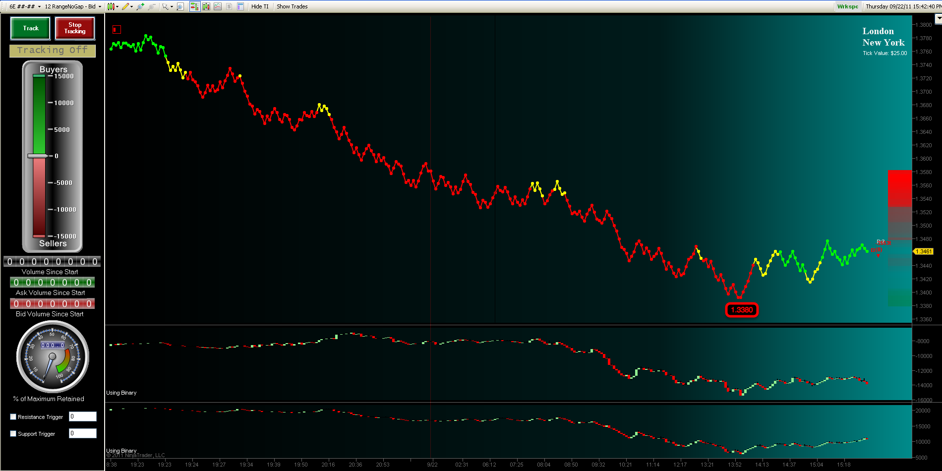Click Show Trades in toolbar
This screenshot has width=942, height=471.
(292, 6)
